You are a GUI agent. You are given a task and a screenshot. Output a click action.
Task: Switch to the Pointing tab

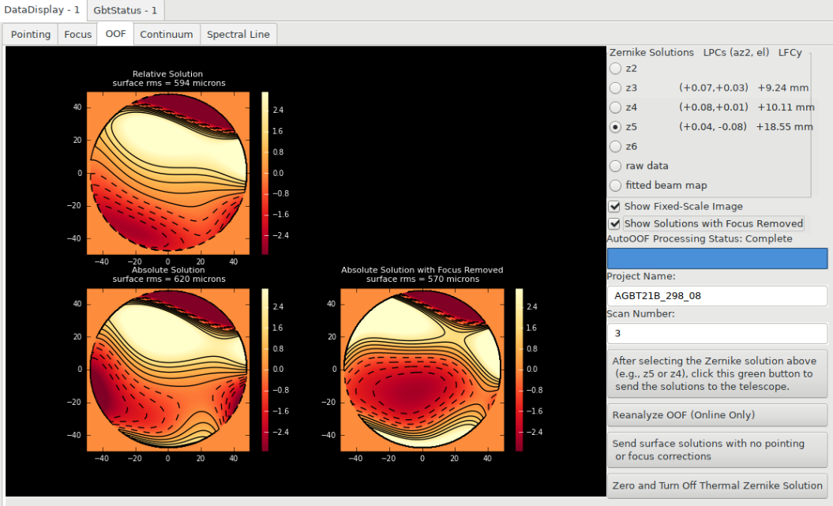coord(30,35)
